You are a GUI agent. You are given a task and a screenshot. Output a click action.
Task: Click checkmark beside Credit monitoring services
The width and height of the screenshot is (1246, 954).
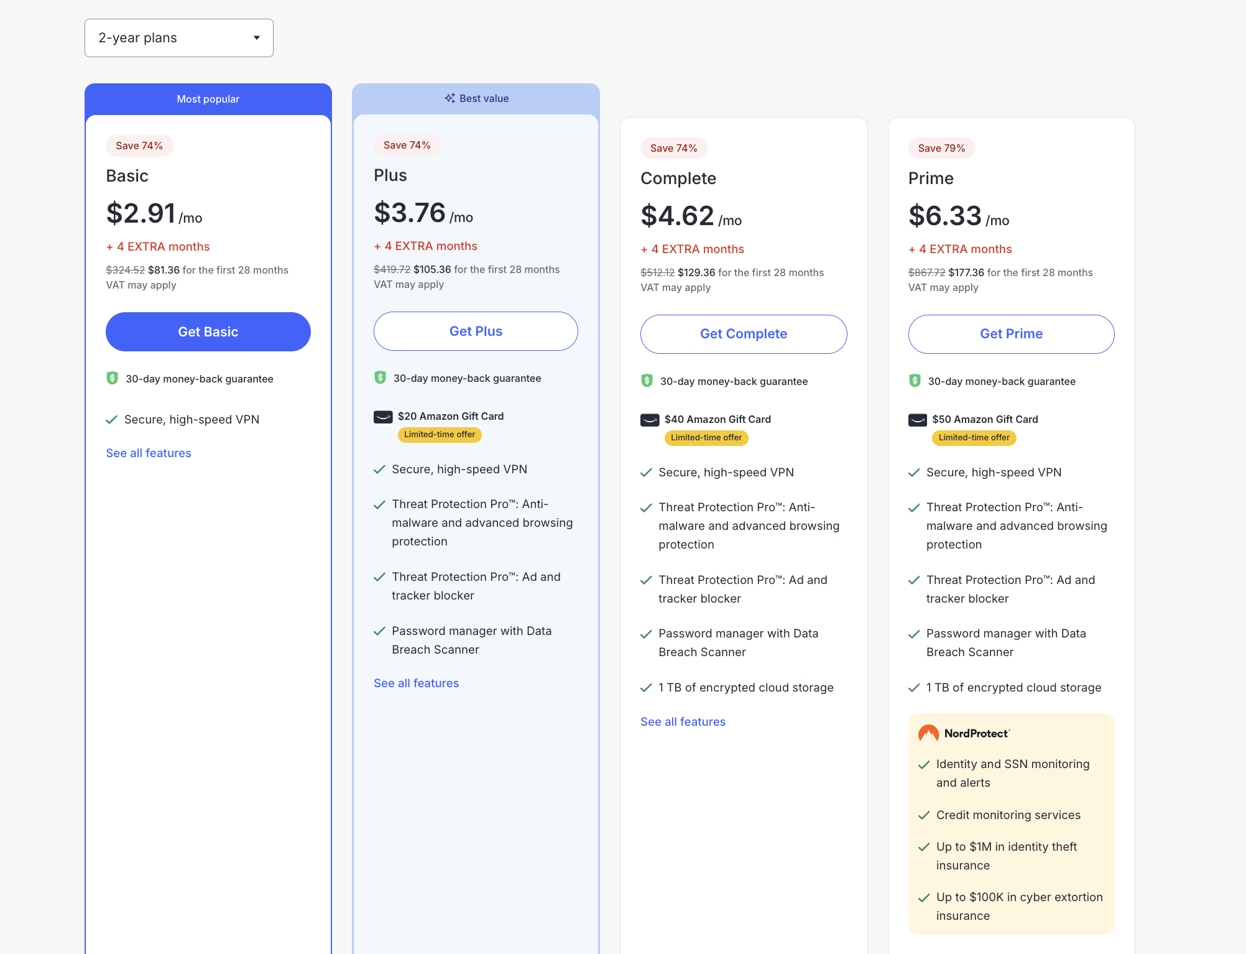pyautogui.click(x=924, y=815)
